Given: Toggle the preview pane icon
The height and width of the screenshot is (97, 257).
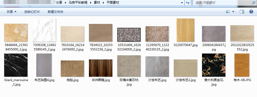Looking at the screenshot, I should click(242, 12).
